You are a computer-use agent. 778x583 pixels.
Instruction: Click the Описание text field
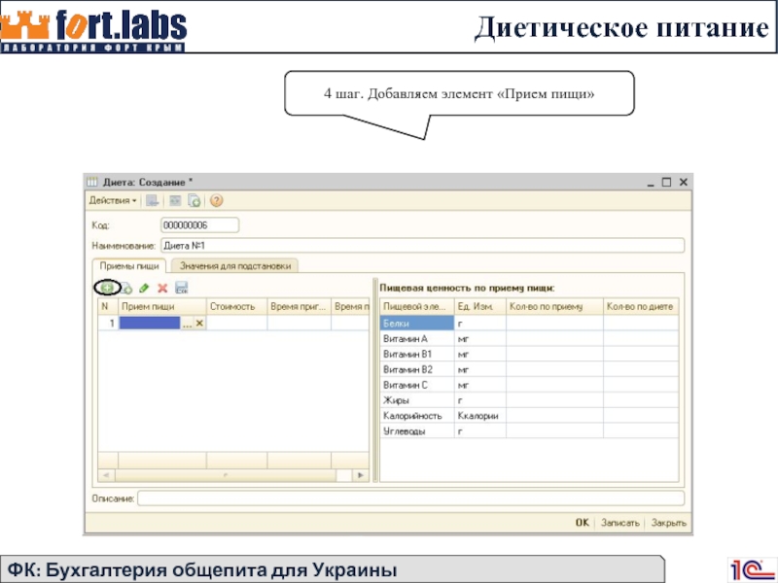coord(409,498)
